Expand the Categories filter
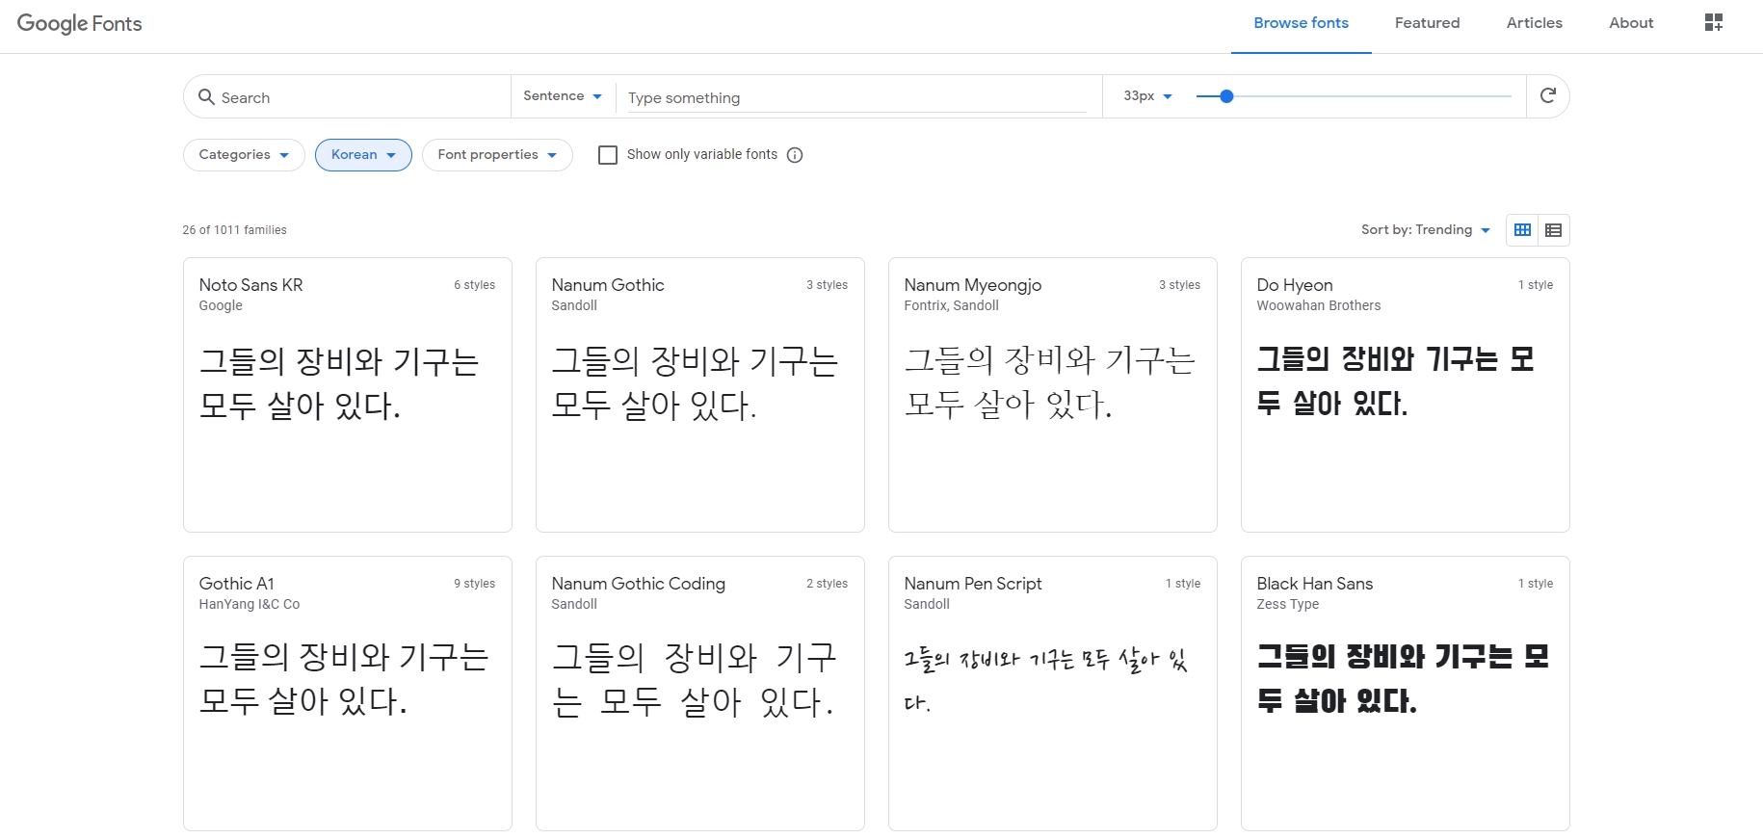The height and width of the screenshot is (838, 1763). pyautogui.click(x=244, y=155)
